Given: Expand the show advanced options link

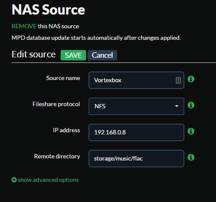Looking at the screenshot, I should (45, 180).
